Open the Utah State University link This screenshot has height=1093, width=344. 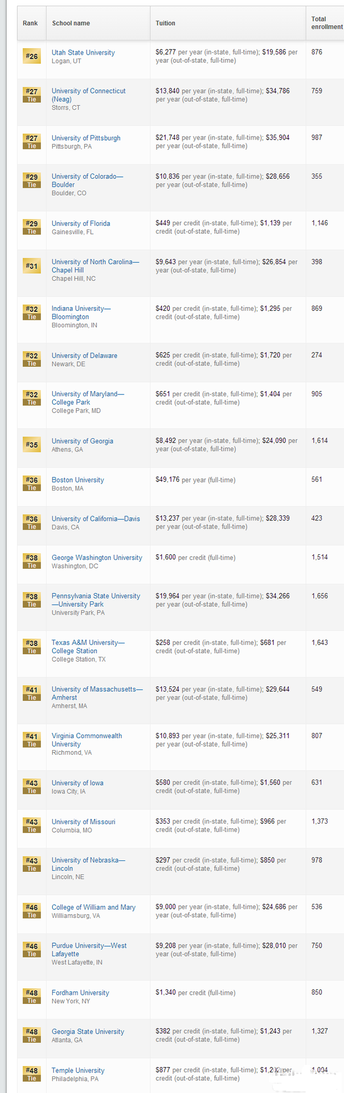(83, 53)
